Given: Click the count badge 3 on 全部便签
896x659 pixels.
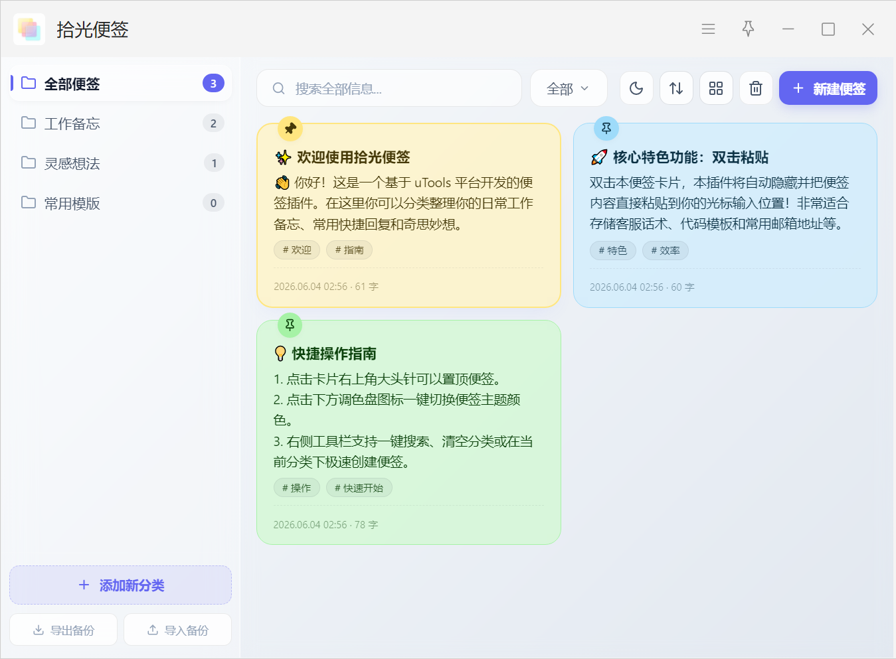Looking at the screenshot, I should (x=213, y=84).
